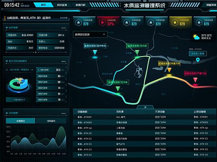Click the 二氧化硅 pollutant source cell

(x=120, y=128)
